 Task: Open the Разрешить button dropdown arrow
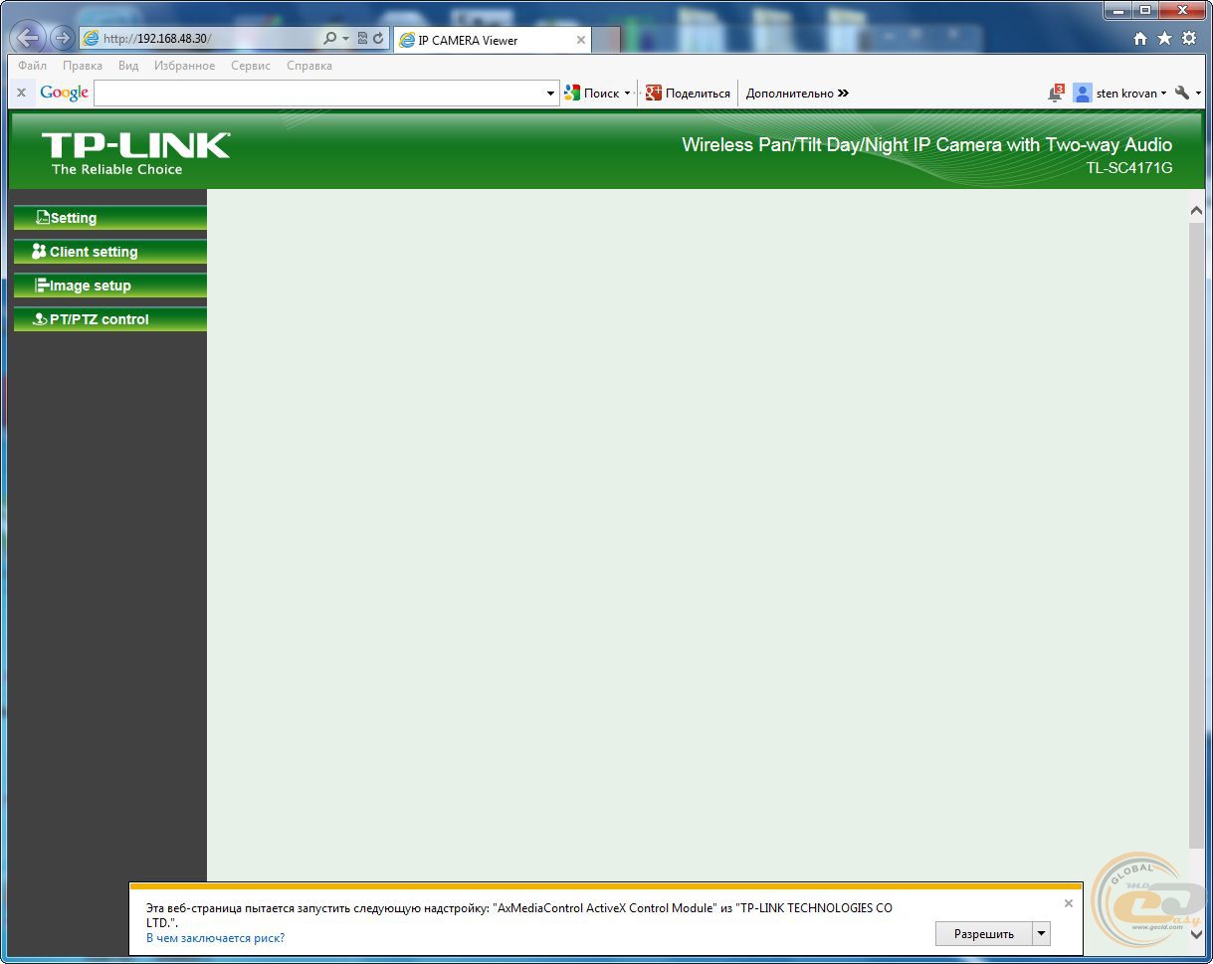tap(1042, 933)
